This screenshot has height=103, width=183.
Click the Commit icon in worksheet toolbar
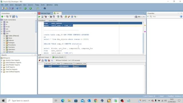pyautogui.click(x=58, y=17)
